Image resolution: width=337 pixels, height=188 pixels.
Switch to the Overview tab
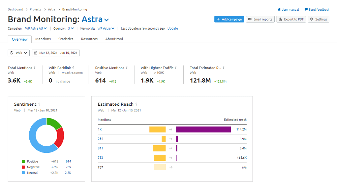coord(20,39)
